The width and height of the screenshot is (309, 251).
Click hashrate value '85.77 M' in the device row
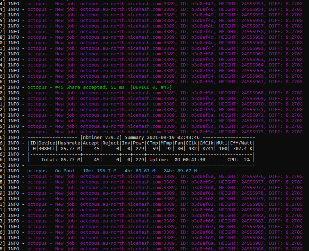pos(70,149)
